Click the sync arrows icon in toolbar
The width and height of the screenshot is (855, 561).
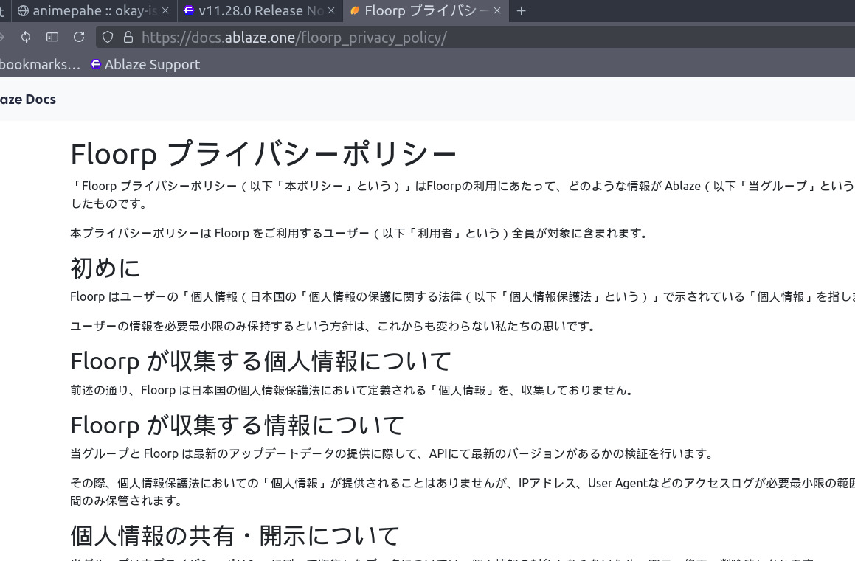(x=26, y=37)
